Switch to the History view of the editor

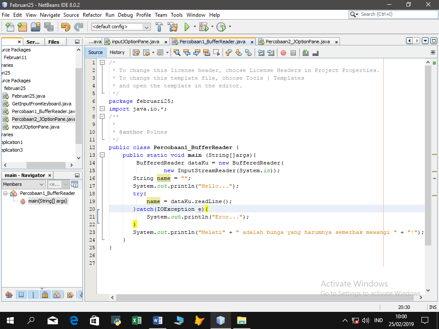click(117, 52)
